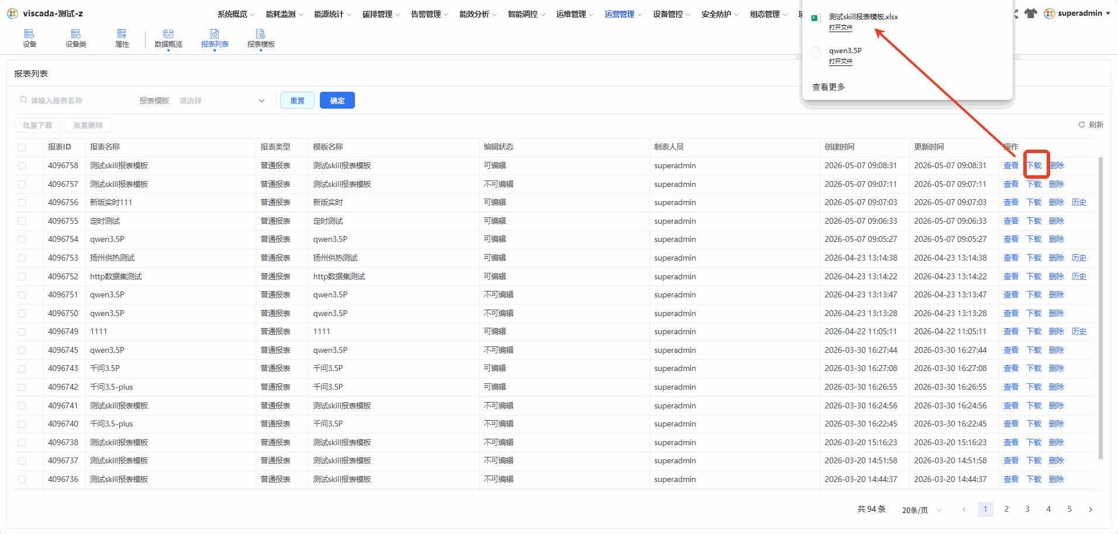This screenshot has width=1118, height=534.
Task: Toggle the select-all checkbox in table header
Action: [x=22, y=147]
